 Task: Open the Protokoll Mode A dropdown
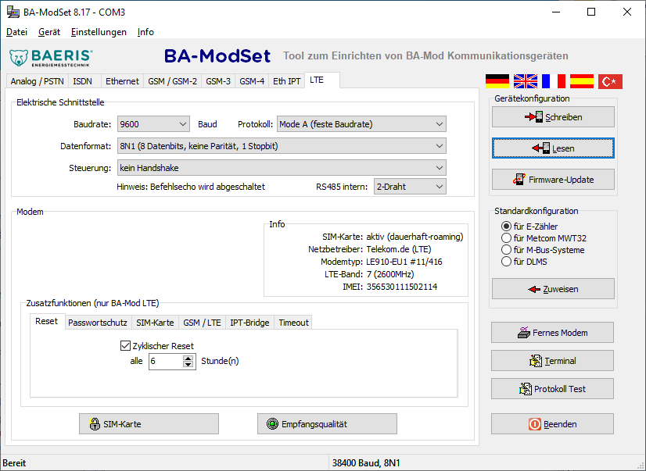tap(361, 124)
